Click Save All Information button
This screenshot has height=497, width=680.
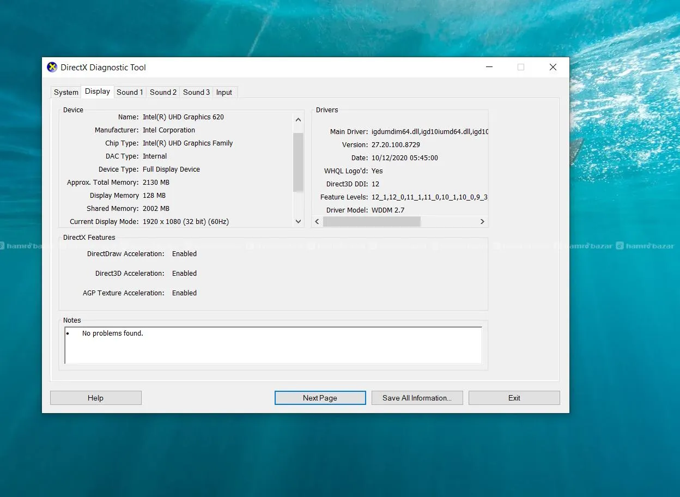(x=417, y=398)
